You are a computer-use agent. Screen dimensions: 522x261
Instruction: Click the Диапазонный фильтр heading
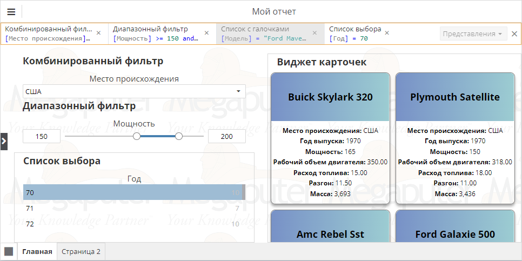[x=79, y=106]
